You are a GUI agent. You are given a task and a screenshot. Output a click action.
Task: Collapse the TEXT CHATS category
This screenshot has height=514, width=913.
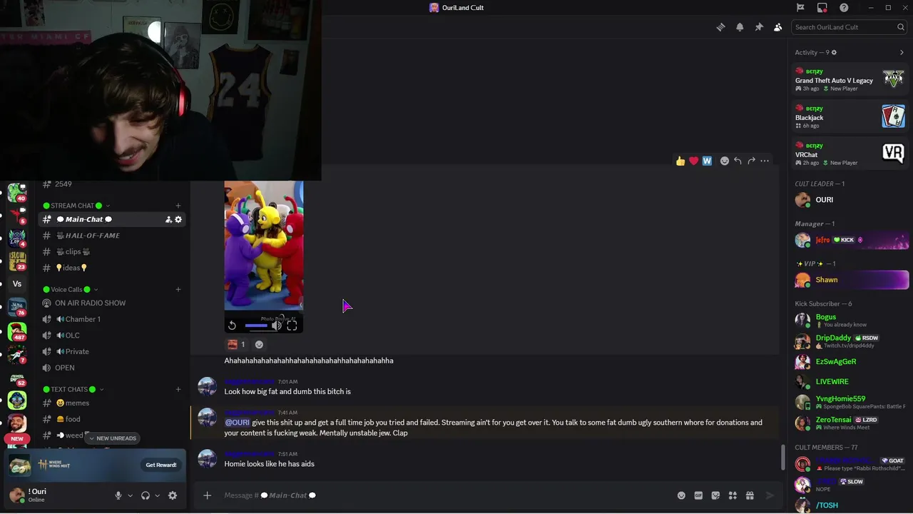(x=73, y=389)
